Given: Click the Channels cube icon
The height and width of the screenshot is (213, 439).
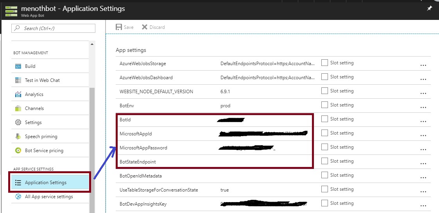Looking at the screenshot, I should (x=18, y=108).
